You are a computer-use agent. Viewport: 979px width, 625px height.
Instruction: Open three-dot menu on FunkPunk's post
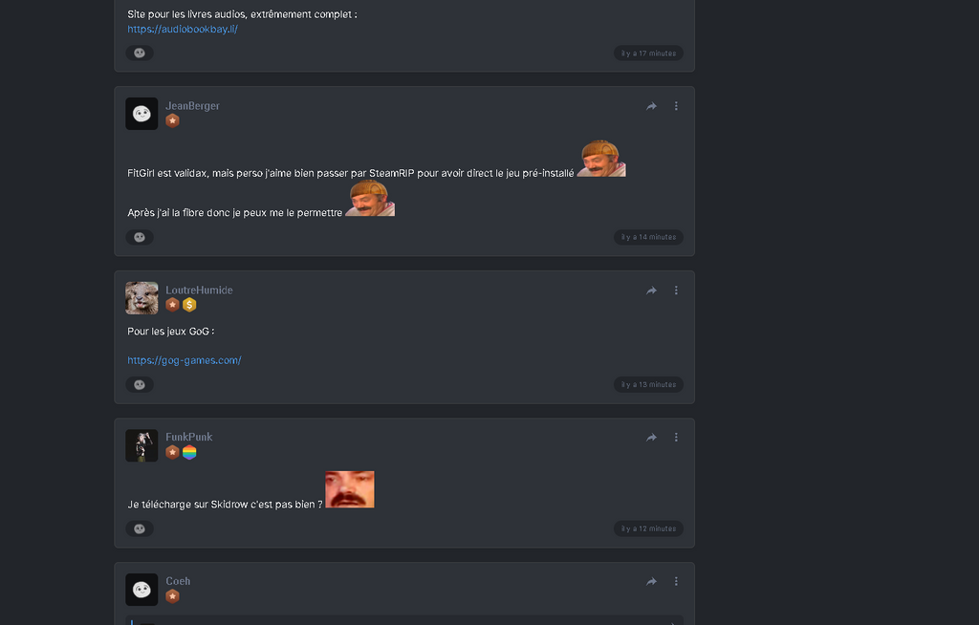point(676,438)
